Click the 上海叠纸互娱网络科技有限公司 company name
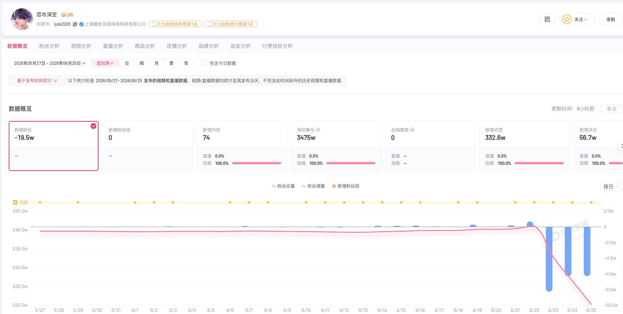 pos(116,24)
